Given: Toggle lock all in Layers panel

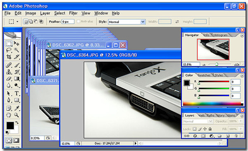Looking at the screenshot, I should coord(210,129).
